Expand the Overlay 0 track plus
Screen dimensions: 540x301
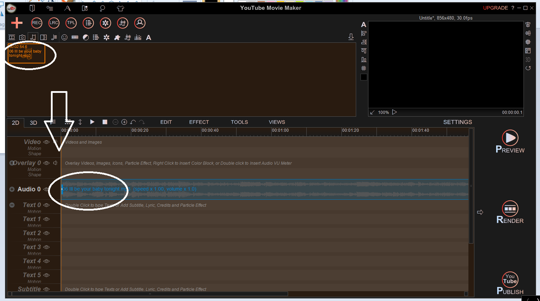(12, 163)
